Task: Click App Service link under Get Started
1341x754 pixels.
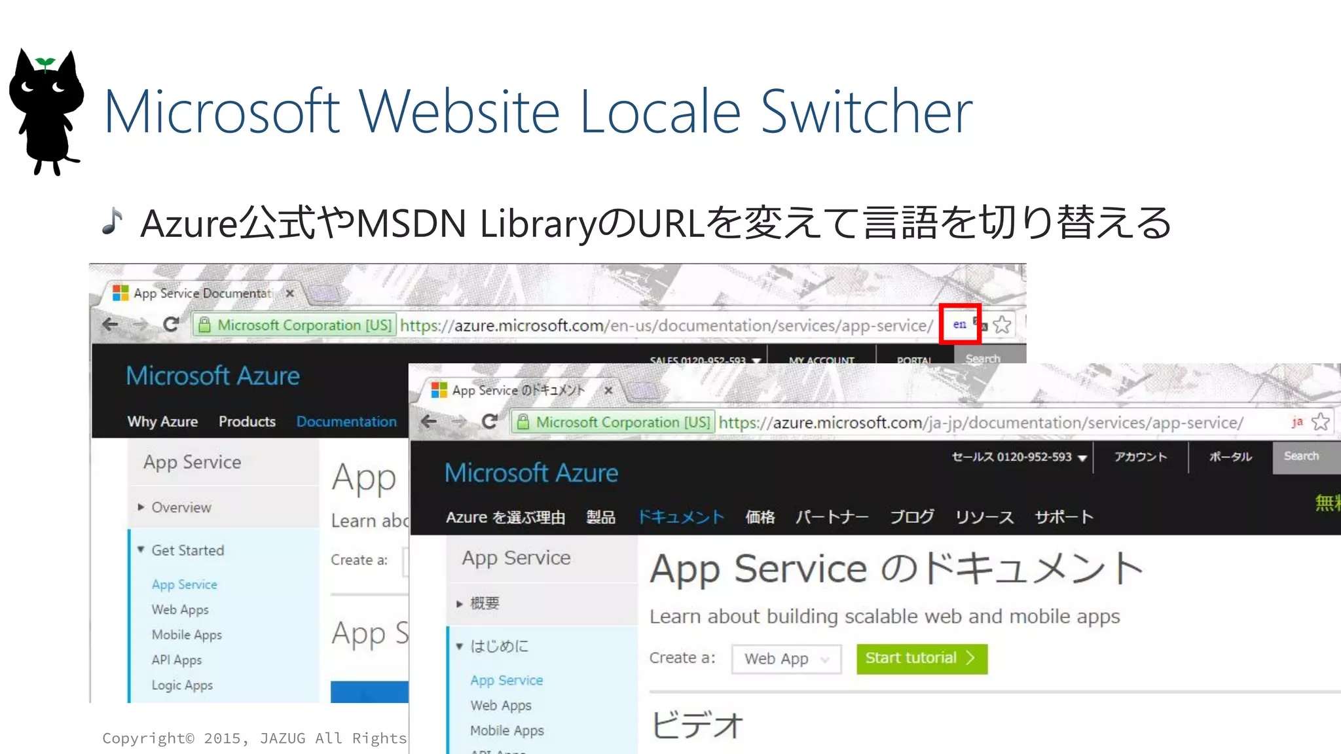Action: pyautogui.click(x=184, y=584)
